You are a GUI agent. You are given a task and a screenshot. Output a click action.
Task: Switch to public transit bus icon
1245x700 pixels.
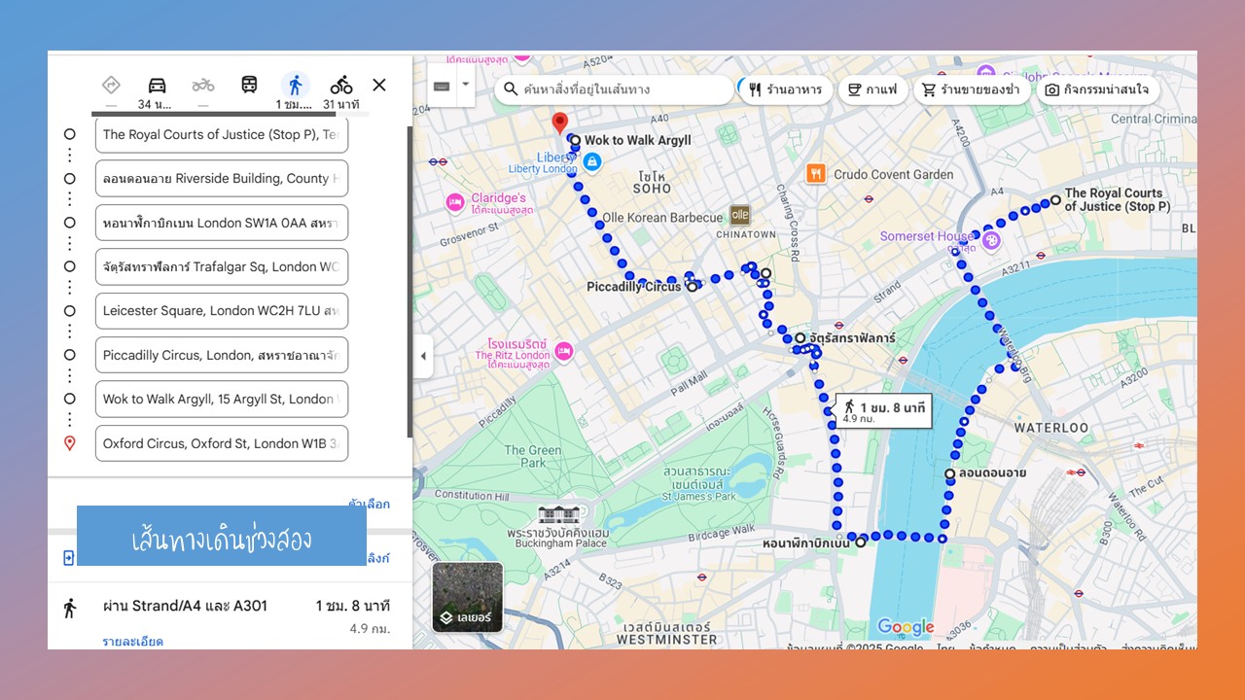249,85
